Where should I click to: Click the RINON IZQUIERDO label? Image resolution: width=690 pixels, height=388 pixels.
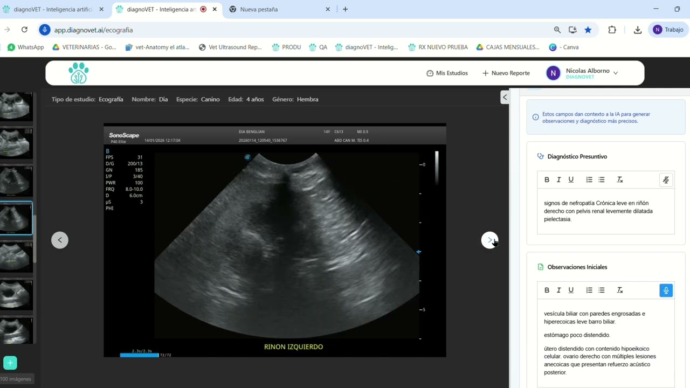293,347
